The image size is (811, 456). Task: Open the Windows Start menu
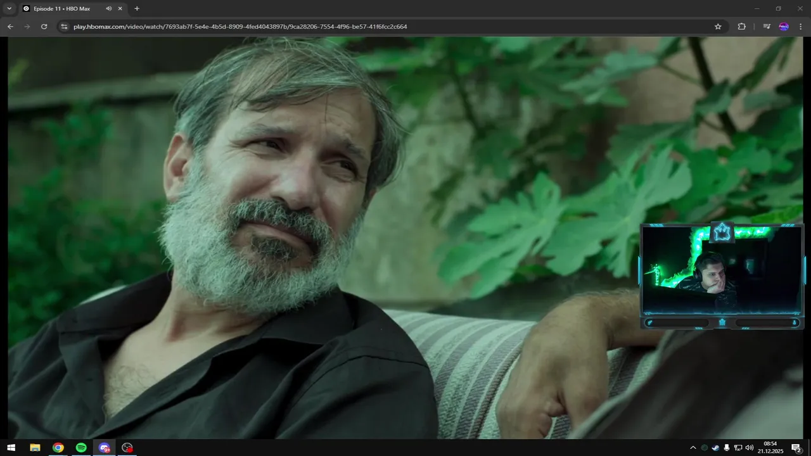click(x=11, y=448)
